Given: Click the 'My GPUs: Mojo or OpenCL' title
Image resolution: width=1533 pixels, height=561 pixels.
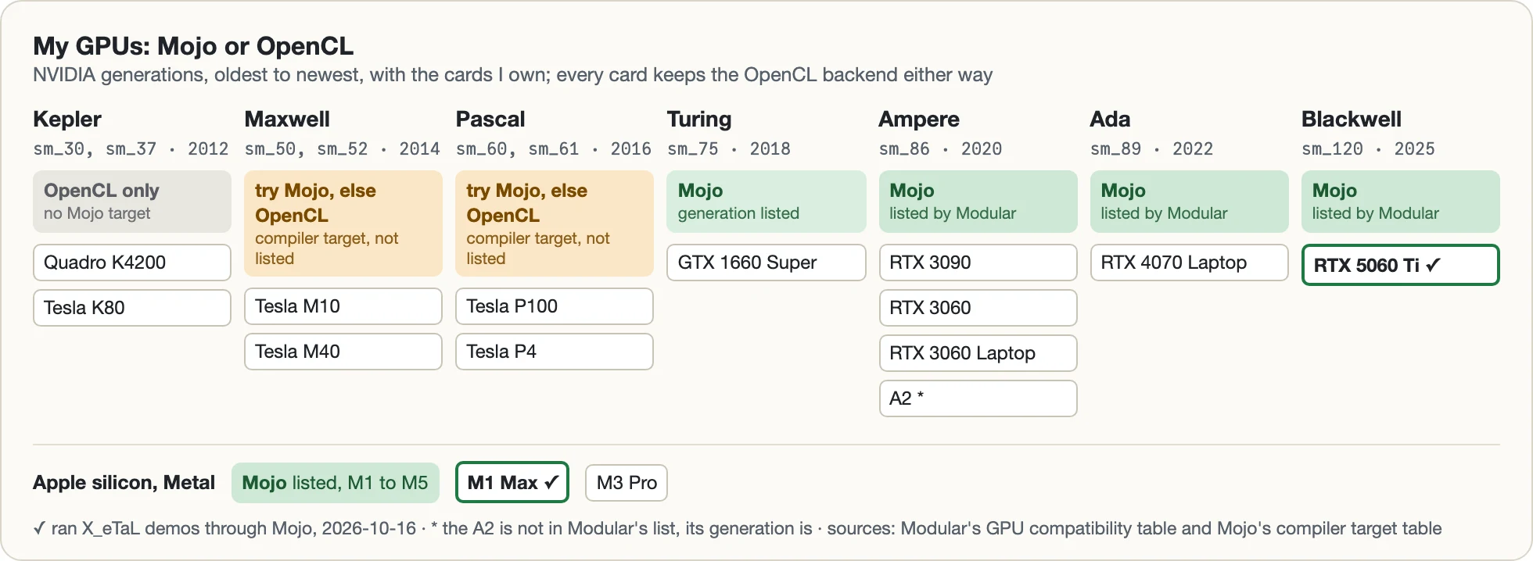Looking at the screenshot, I should coord(193,46).
